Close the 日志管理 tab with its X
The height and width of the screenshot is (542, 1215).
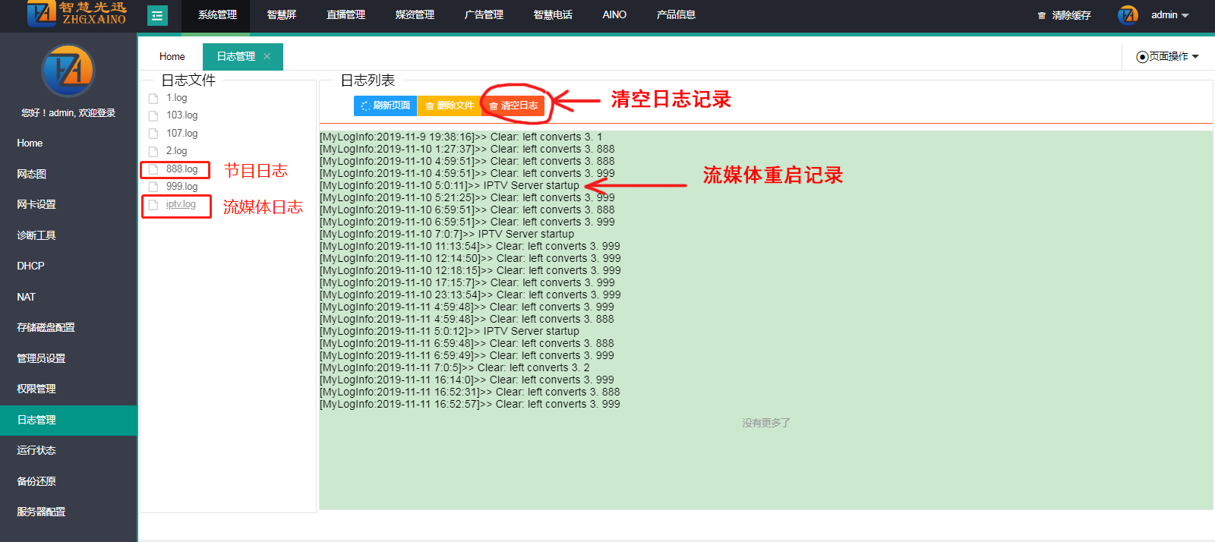tap(267, 56)
